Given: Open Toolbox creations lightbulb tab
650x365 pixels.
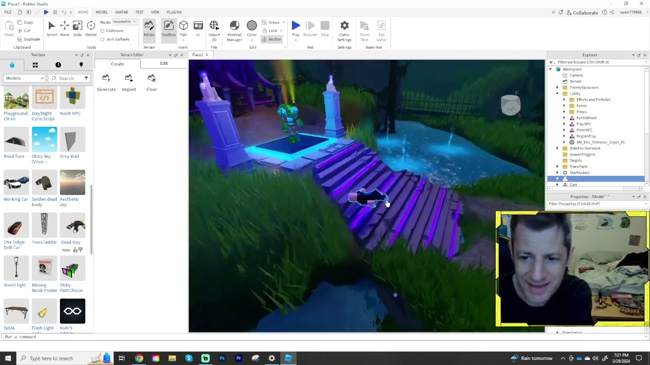Looking at the screenshot, I should coord(81,65).
